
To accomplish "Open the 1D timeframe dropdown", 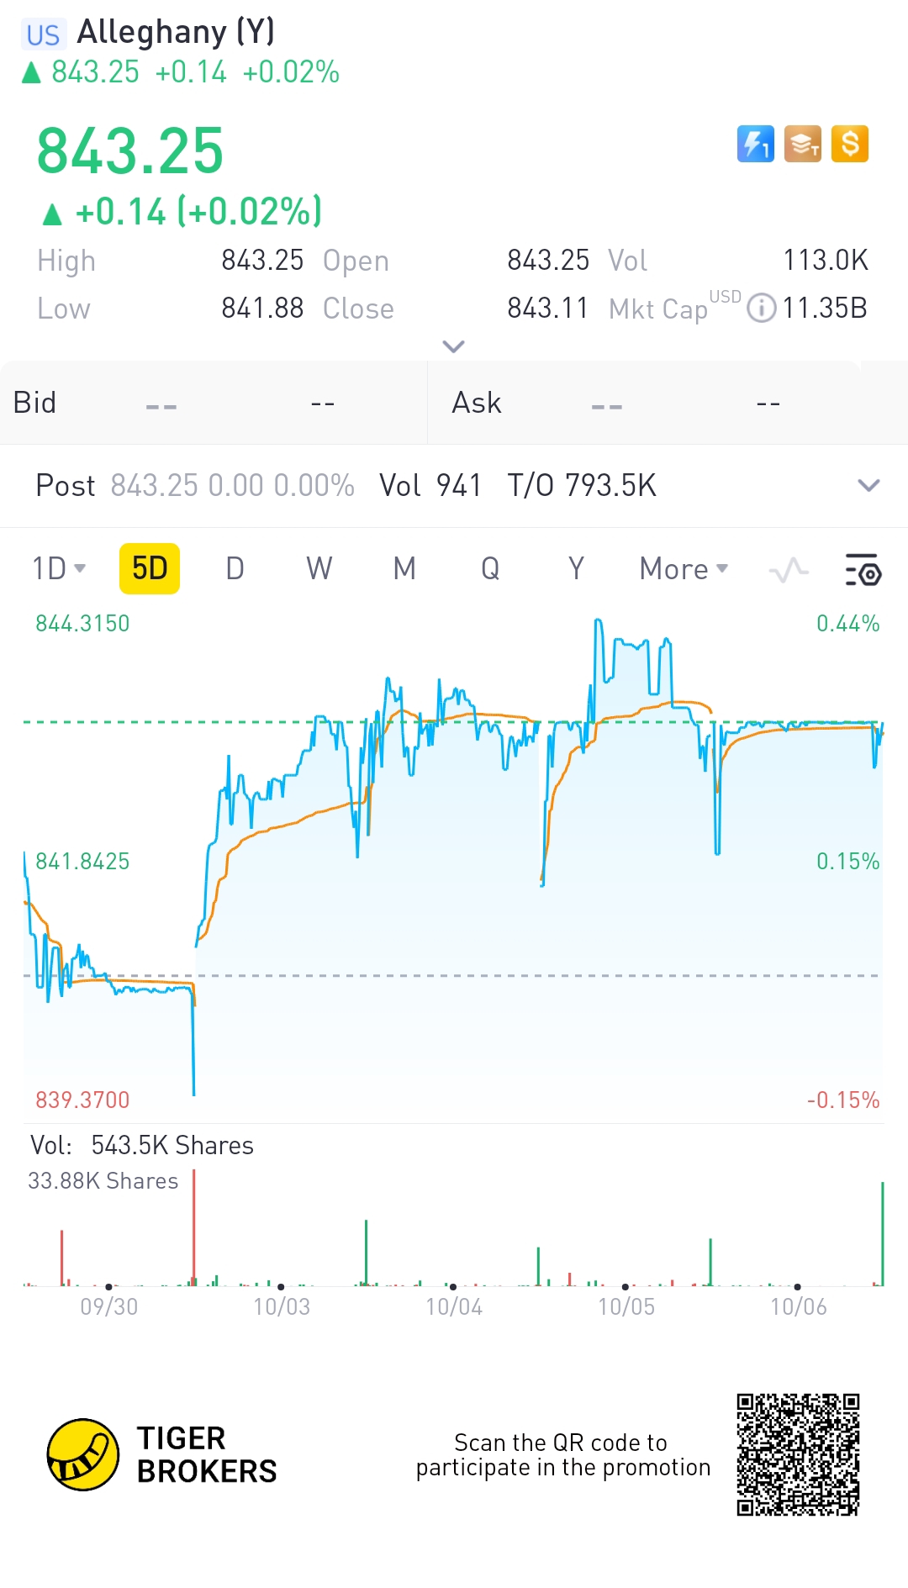I will click(x=59, y=569).
